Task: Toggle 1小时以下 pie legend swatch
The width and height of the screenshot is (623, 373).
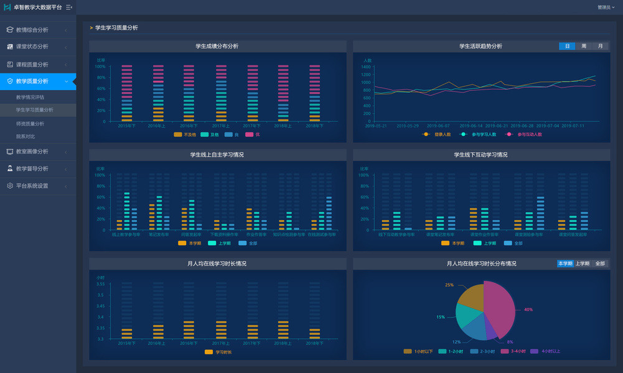Action: (408, 351)
